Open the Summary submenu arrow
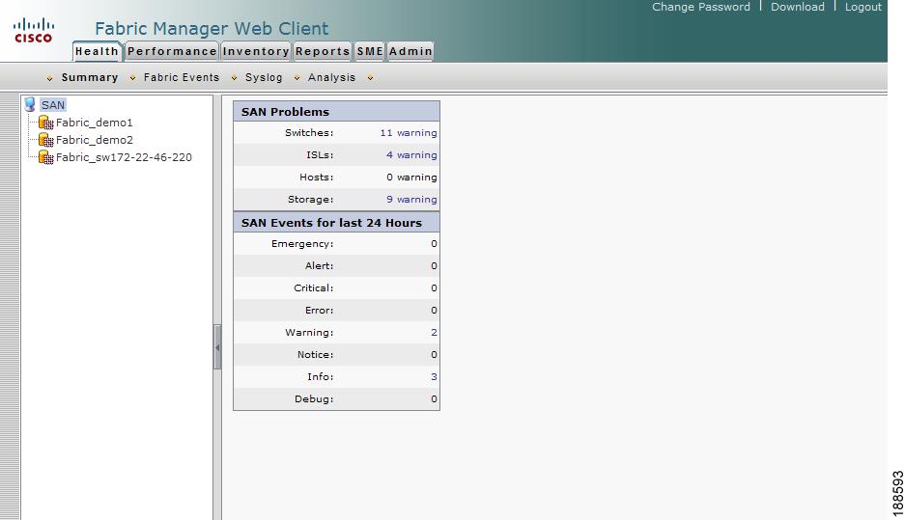The width and height of the screenshot is (905, 520). 49,78
